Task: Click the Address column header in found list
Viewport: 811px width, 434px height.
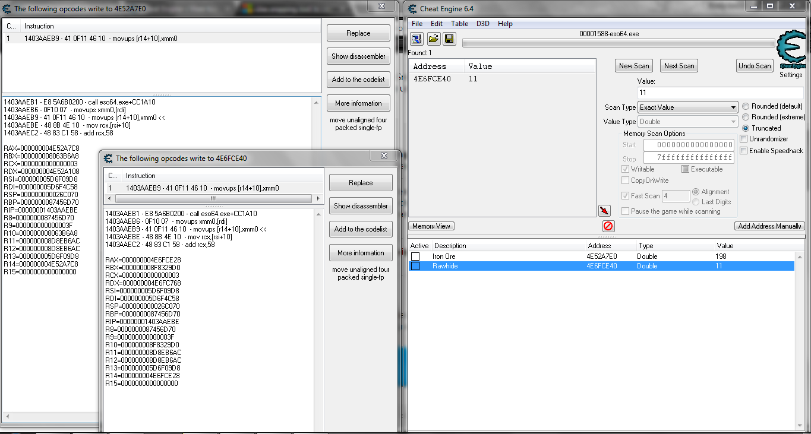Action: 437,66
